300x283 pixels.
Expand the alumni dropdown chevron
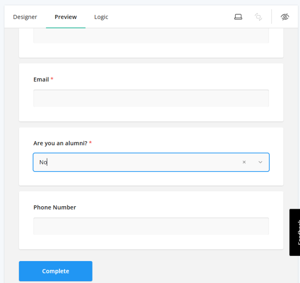[260, 162]
